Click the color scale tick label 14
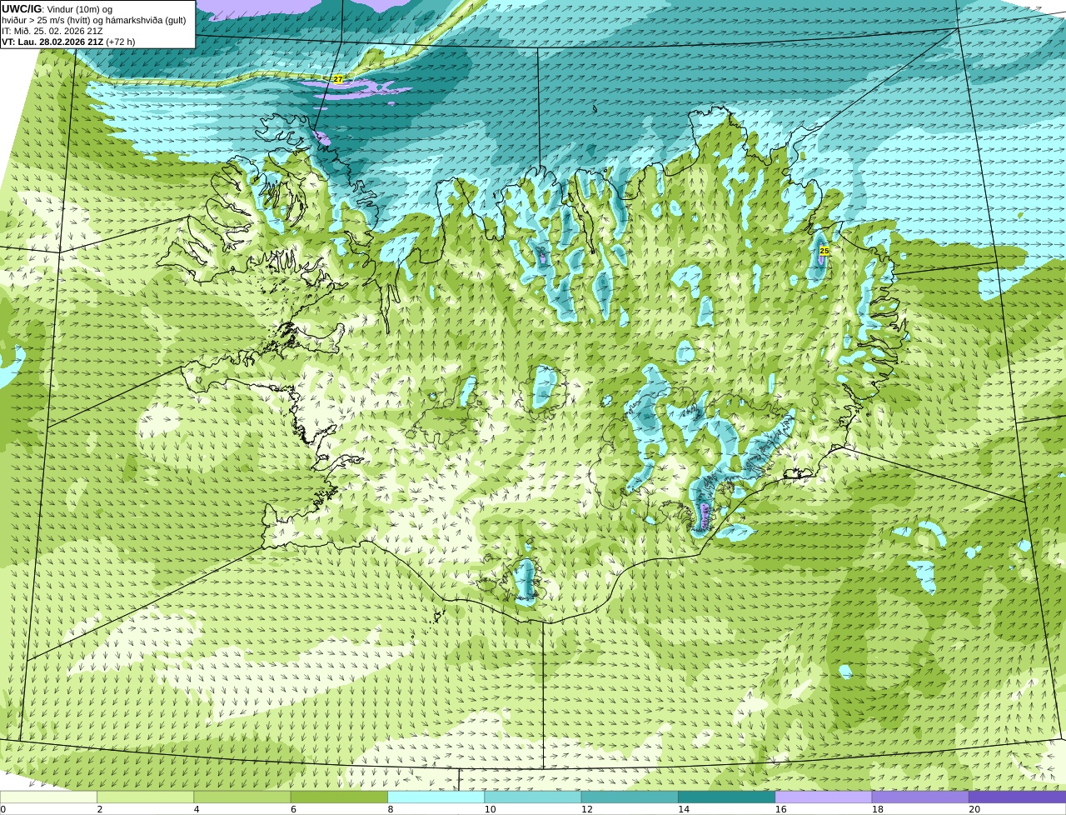The image size is (1066, 815). (x=684, y=809)
